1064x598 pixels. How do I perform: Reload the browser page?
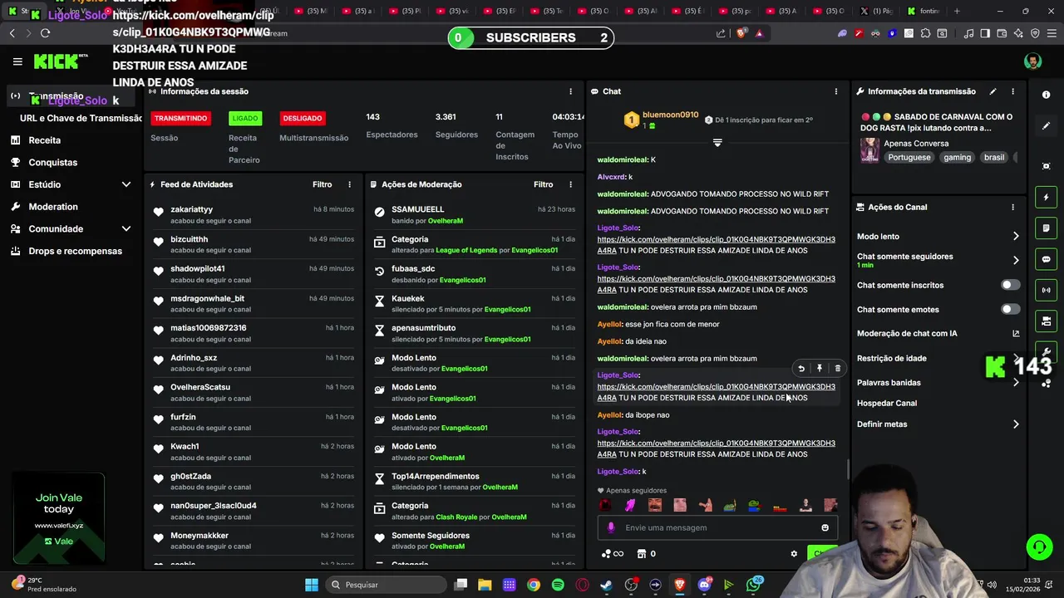coord(45,33)
